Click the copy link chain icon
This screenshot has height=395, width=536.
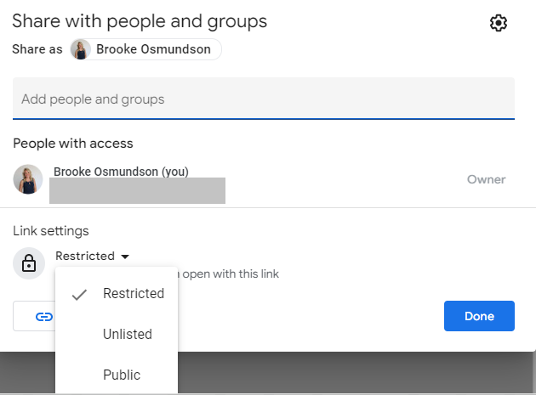pos(43,317)
